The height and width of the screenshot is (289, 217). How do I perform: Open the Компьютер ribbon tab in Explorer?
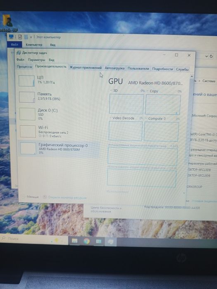click(x=34, y=45)
